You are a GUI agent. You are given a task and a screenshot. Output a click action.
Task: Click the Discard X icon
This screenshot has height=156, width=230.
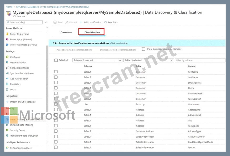(67, 22)
